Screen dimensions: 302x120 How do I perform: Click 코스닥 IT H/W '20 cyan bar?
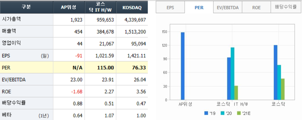(232, 74)
